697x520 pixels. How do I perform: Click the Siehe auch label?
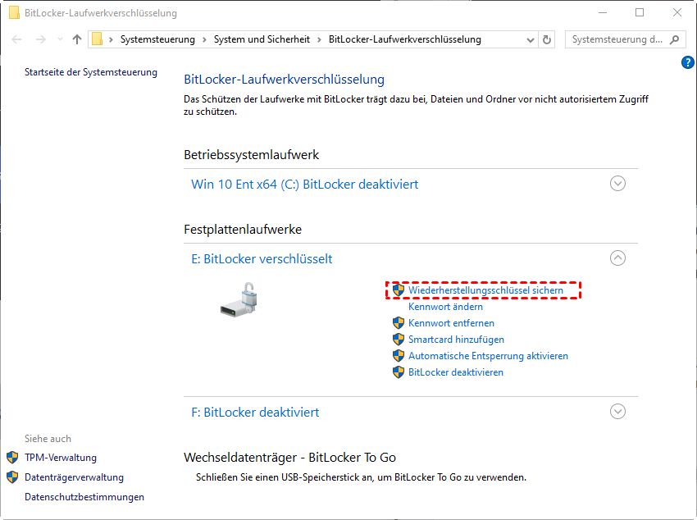48,439
